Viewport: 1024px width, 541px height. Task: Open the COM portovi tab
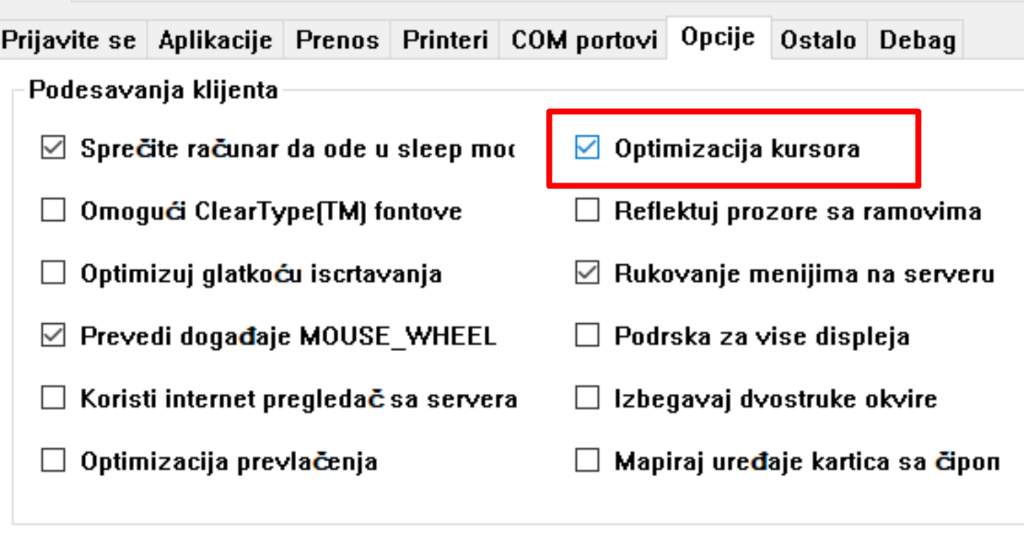tap(583, 40)
